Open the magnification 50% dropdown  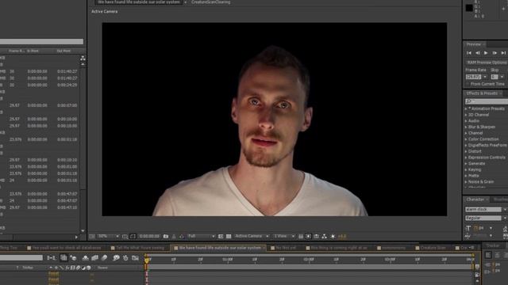(109, 237)
